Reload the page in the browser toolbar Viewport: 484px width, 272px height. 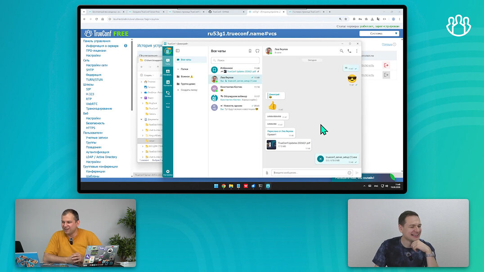coord(96,19)
